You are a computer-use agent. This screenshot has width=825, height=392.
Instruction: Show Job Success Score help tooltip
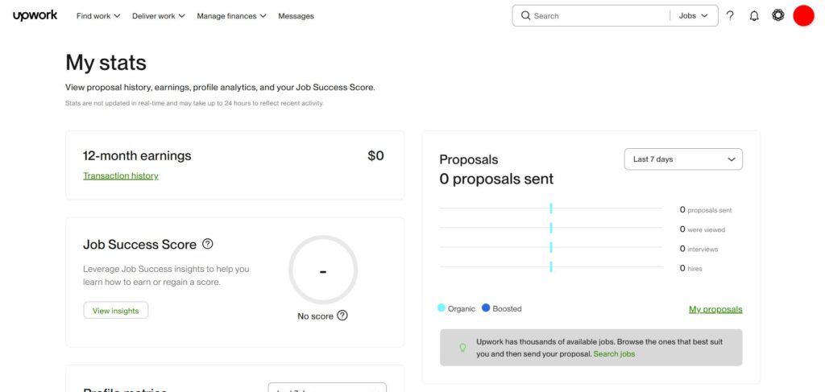[208, 244]
